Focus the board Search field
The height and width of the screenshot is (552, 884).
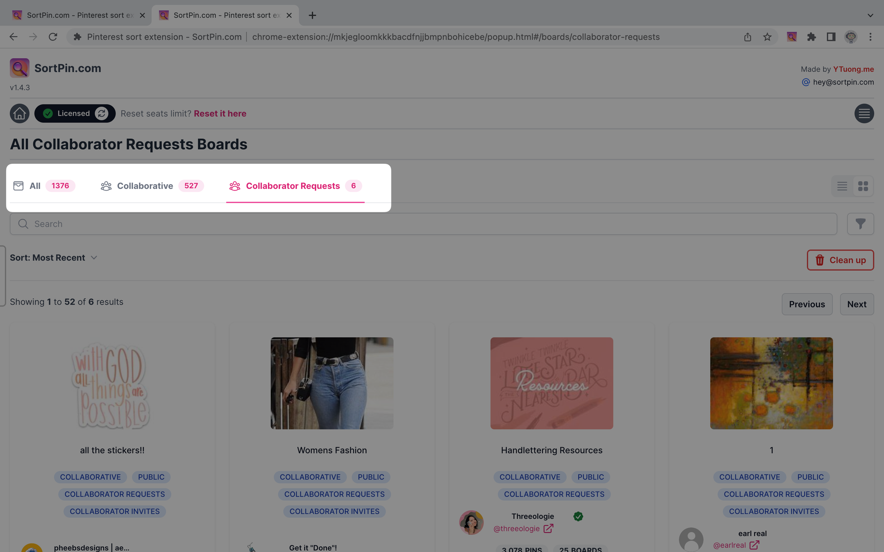[423, 224]
